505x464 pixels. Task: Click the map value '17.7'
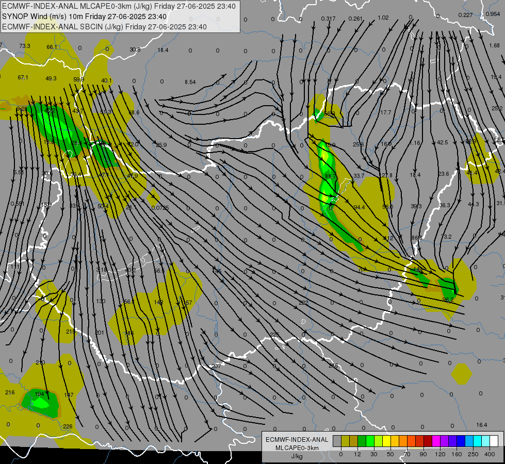pyautogui.click(x=386, y=112)
